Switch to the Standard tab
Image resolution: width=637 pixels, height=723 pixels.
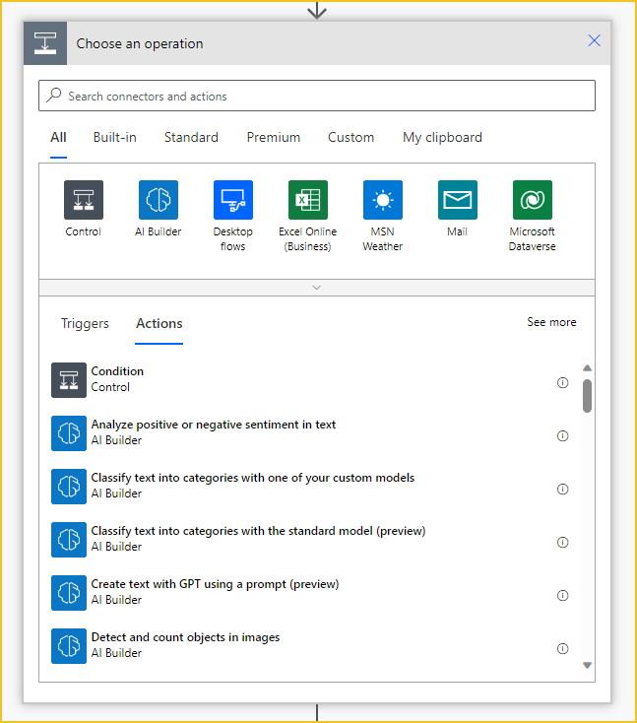(191, 137)
